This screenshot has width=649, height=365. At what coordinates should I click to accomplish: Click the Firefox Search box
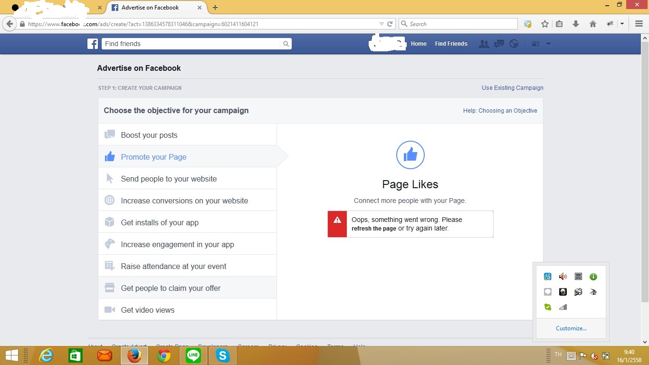click(x=458, y=24)
